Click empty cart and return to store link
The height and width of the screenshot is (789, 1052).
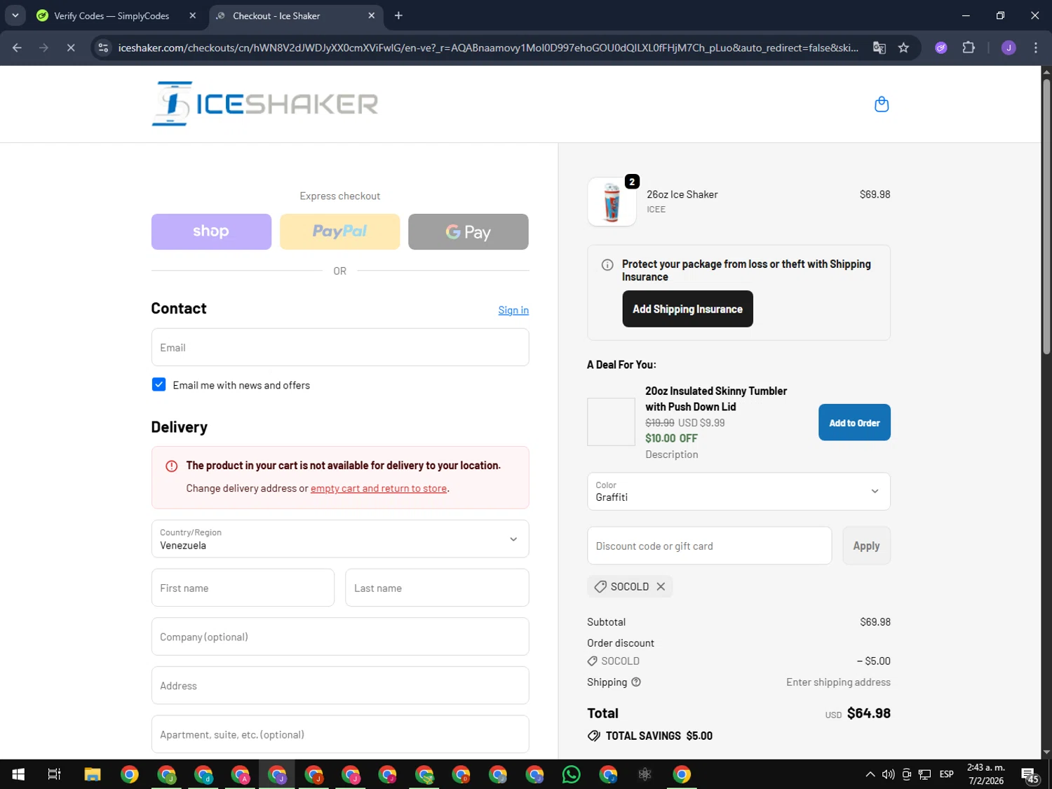point(379,488)
